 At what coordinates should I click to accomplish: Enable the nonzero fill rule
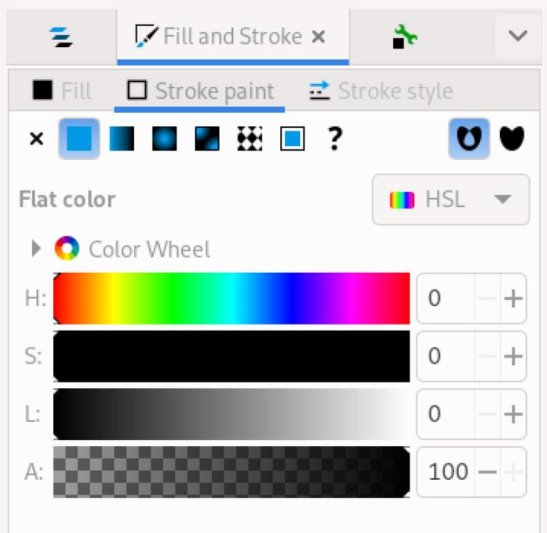[x=513, y=139]
